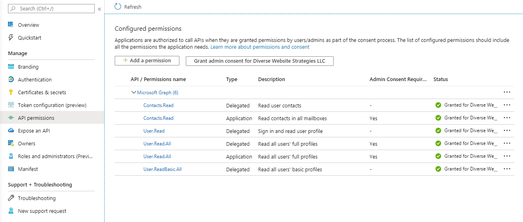The width and height of the screenshot is (523, 222).
Task: Click the Status column header
Action: (x=441, y=79)
